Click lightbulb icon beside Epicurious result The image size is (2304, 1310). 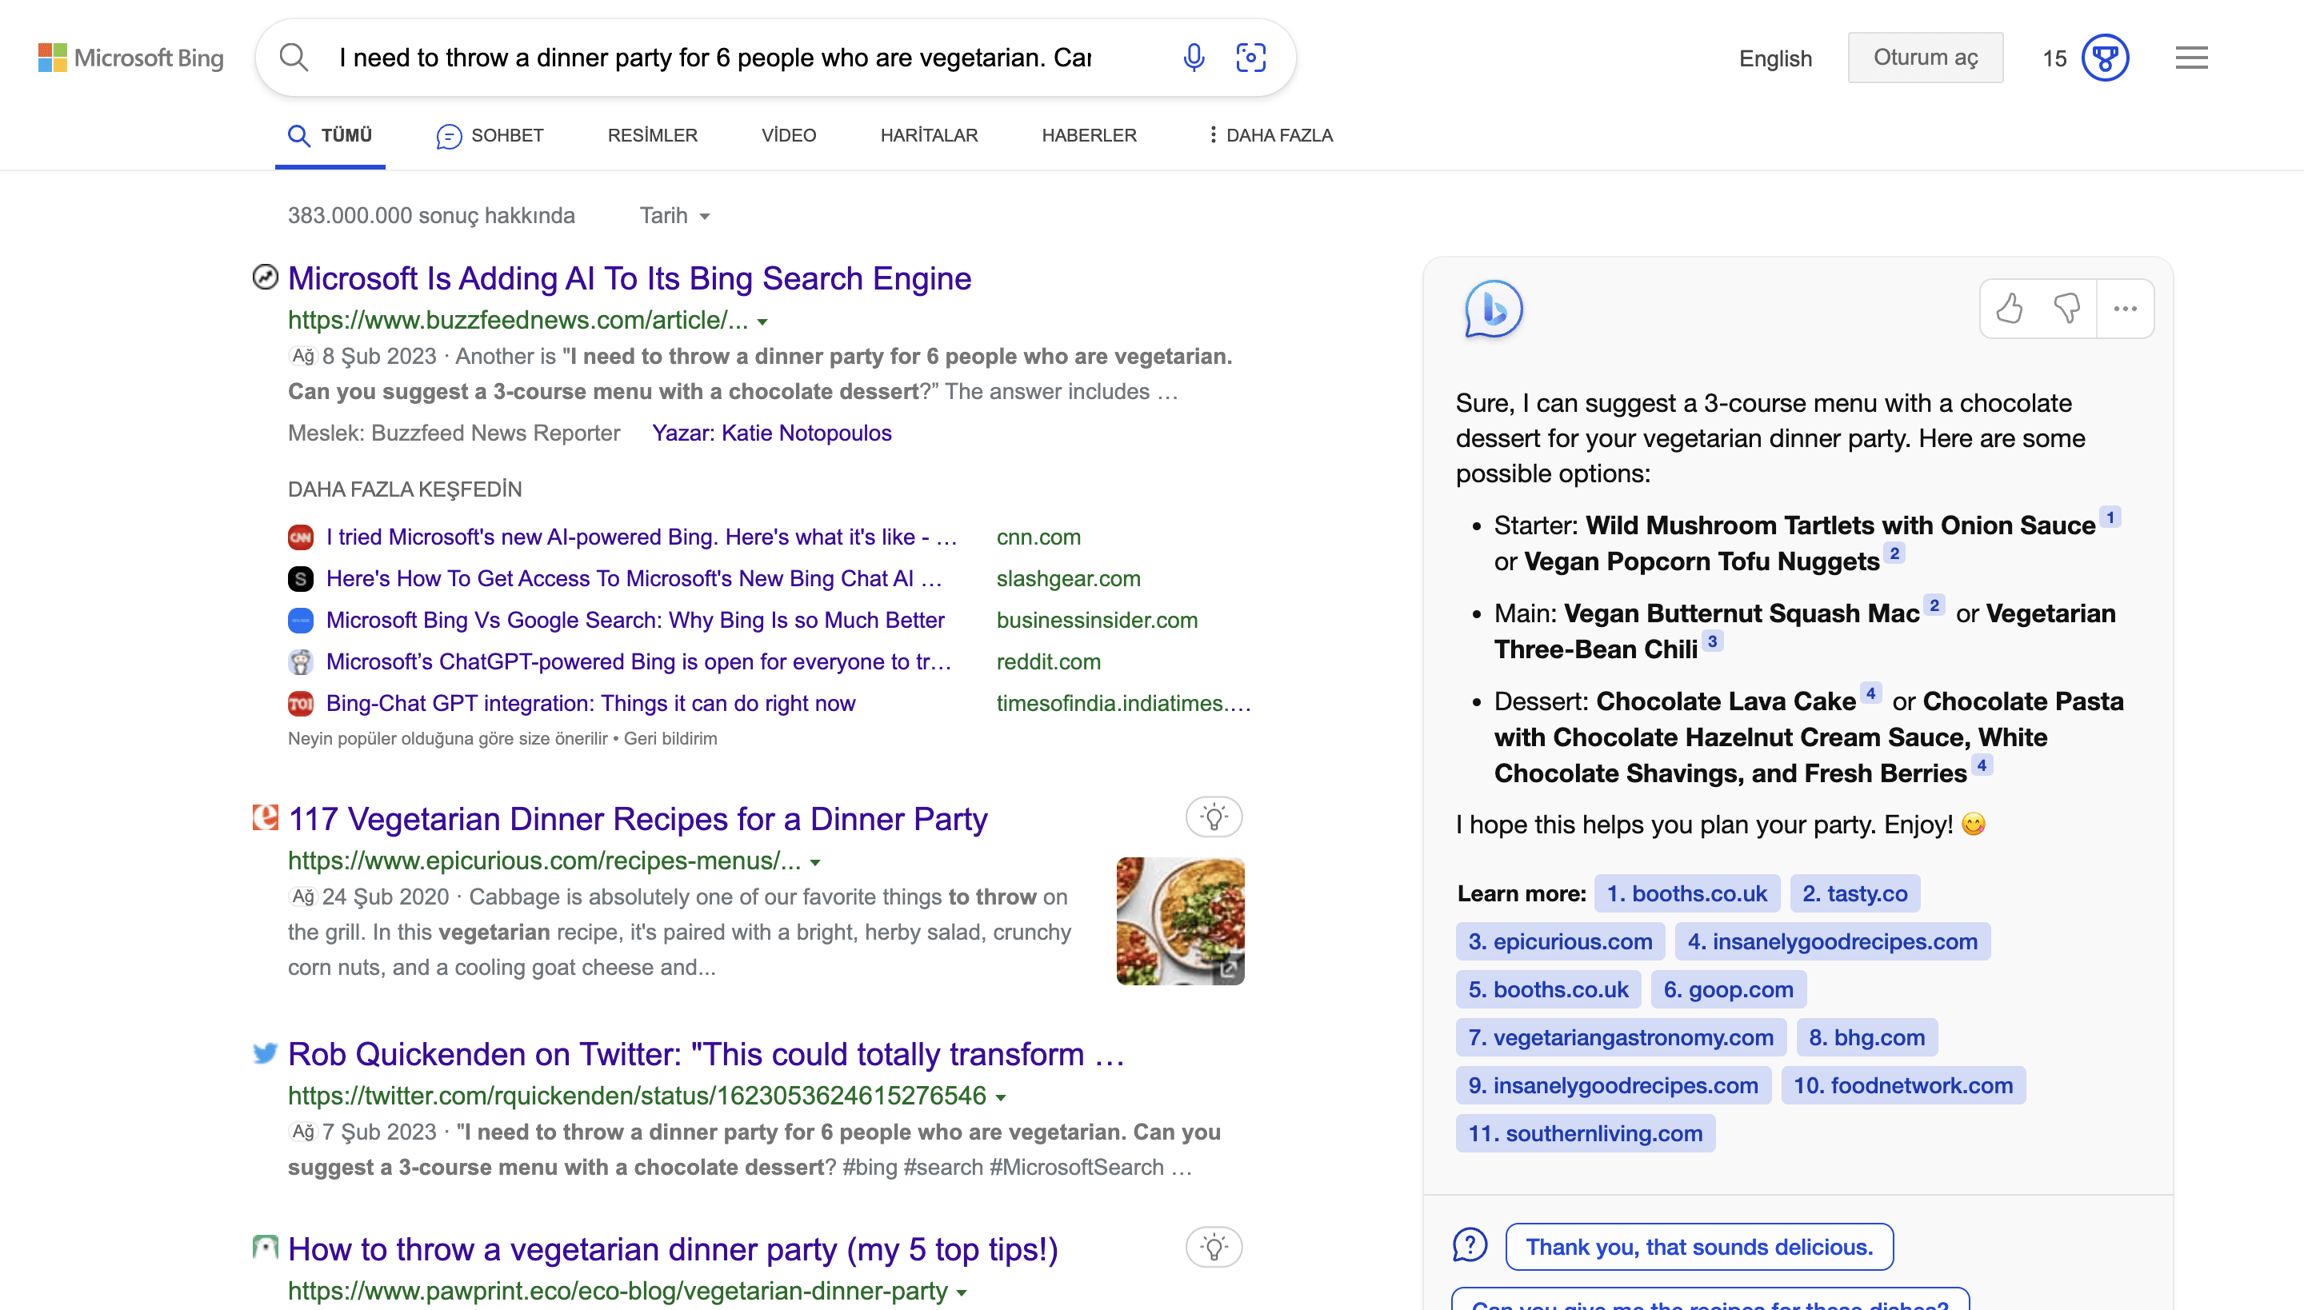[1213, 817]
